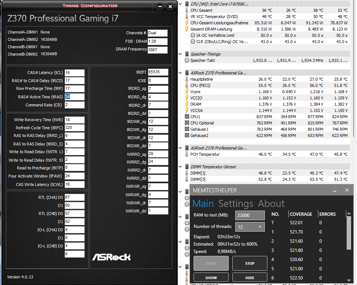Image resolution: width=357 pixels, height=285 pixels.
Task: Click the DIMM[3] thermometer icon
Action: coord(187,179)
